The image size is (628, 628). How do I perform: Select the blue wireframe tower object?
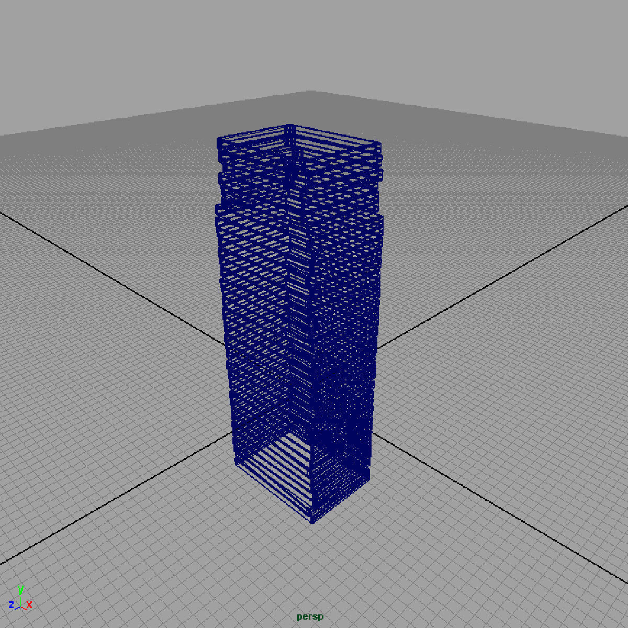click(x=299, y=323)
